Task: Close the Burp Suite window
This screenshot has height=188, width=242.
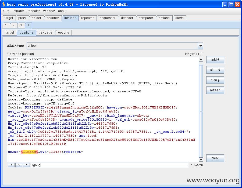Action: point(237,5)
